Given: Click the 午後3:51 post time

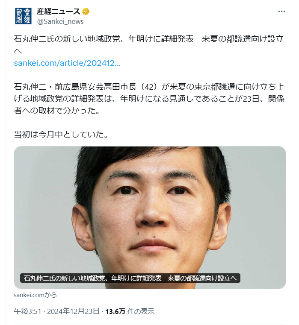Looking at the screenshot, I should [28, 311].
